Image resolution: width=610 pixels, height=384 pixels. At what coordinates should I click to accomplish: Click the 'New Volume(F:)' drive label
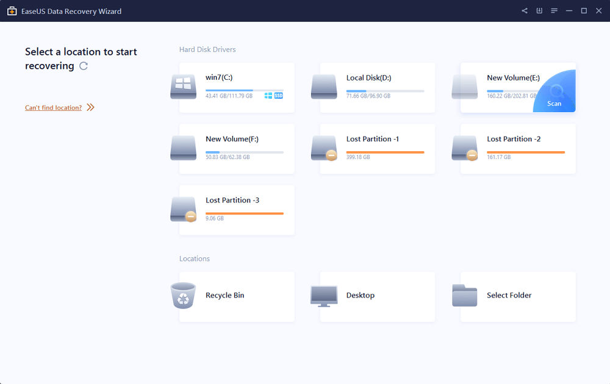[x=232, y=139]
